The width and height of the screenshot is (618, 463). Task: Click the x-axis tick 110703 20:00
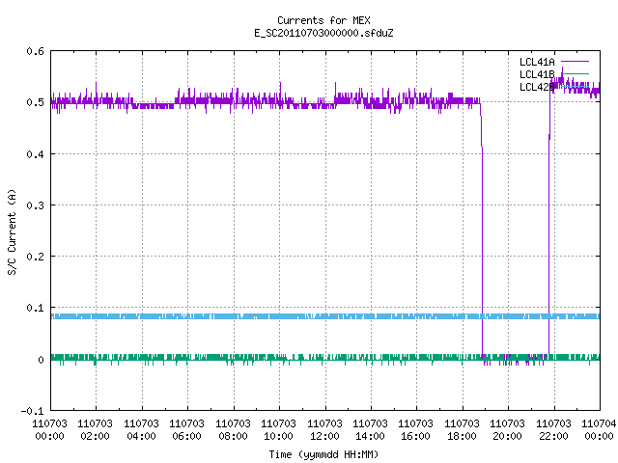click(x=507, y=430)
